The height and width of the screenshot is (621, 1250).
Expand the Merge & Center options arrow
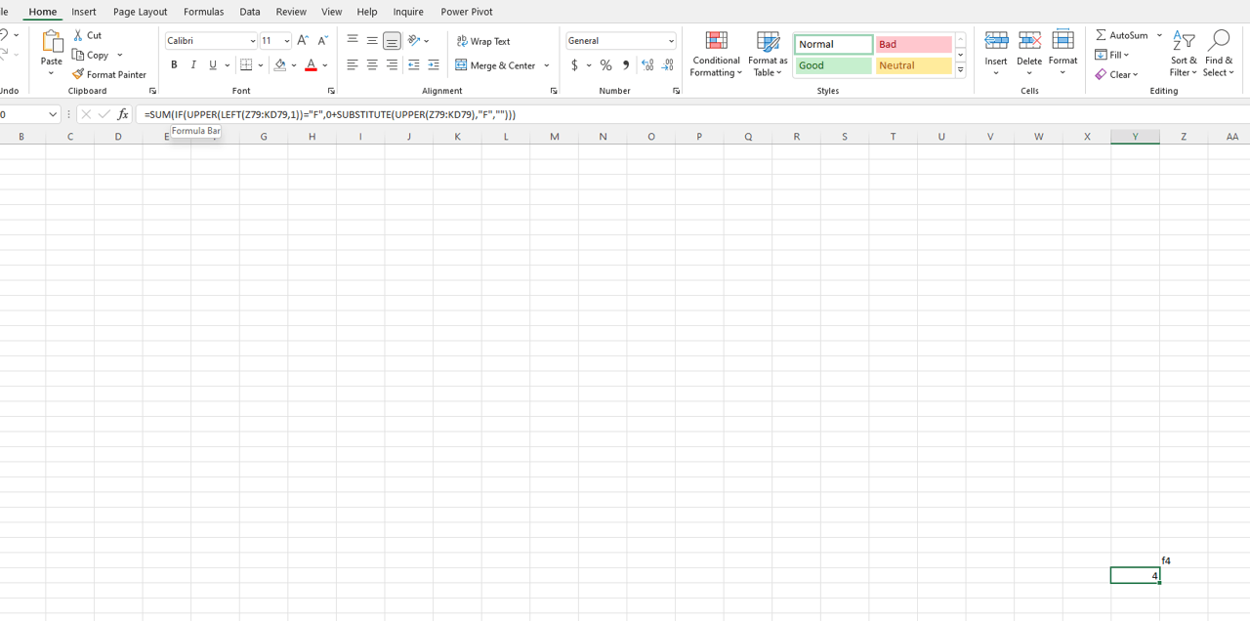click(547, 65)
